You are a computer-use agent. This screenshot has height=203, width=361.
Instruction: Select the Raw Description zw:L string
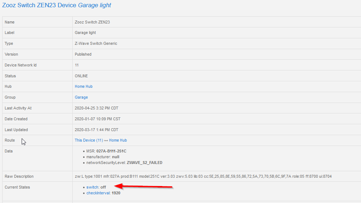click(203, 177)
